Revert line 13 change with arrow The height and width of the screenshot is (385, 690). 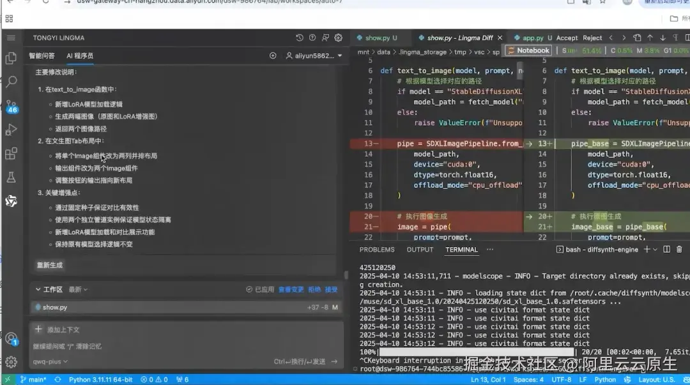529,144
